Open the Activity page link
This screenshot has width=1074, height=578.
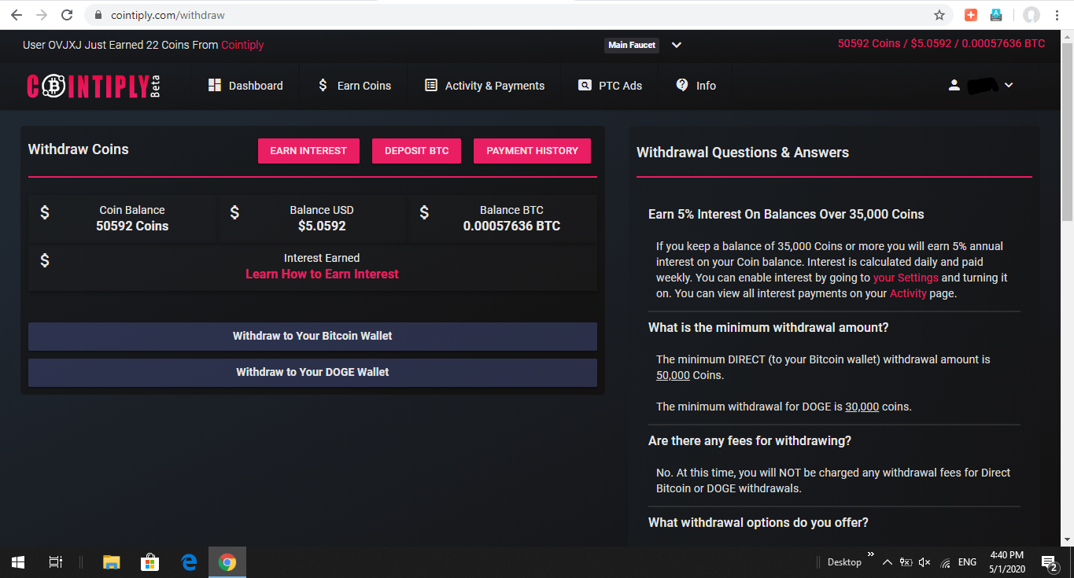(x=908, y=293)
